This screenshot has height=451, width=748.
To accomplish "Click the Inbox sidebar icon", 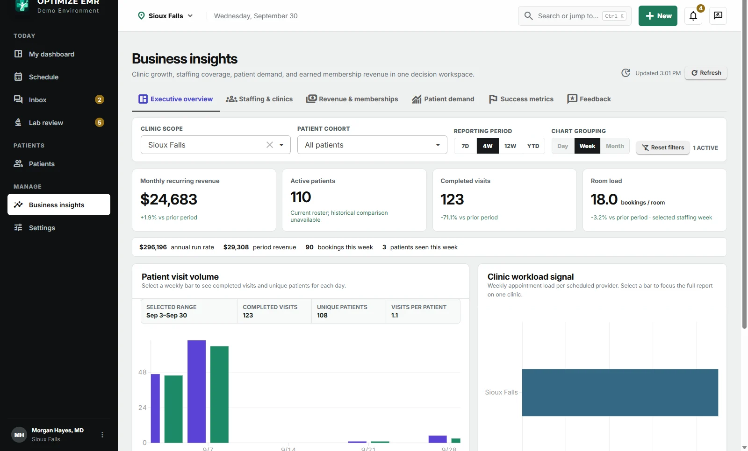I will click(18, 99).
